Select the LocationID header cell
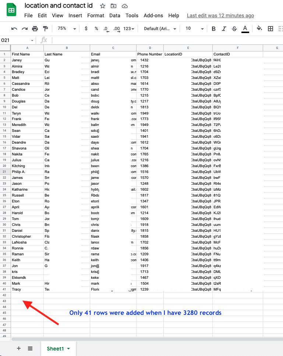The width and height of the screenshot is (283, 356). click(188, 54)
